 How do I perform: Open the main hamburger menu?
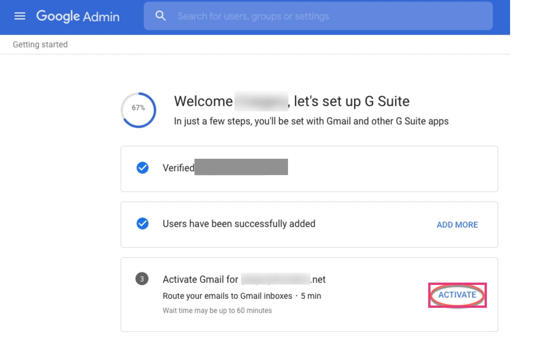[x=20, y=16]
